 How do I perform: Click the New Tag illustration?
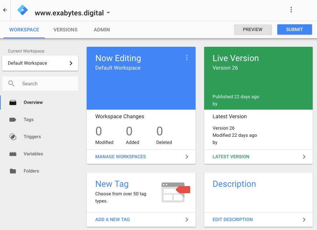click(176, 192)
